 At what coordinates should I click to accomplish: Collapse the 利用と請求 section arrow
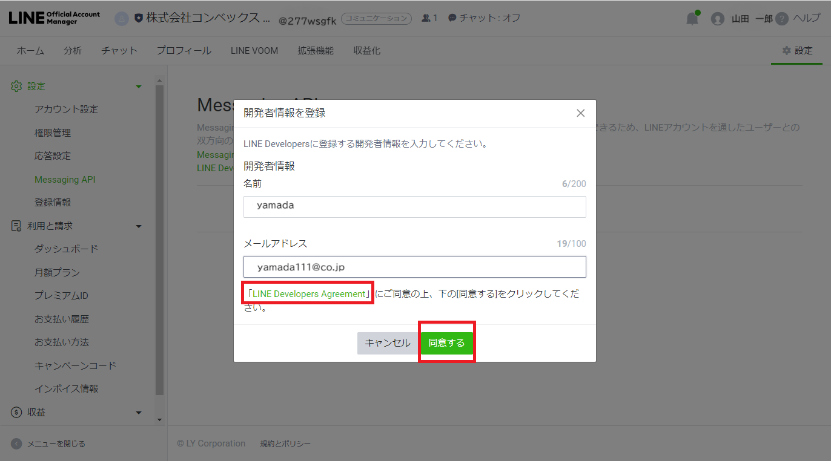(139, 226)
